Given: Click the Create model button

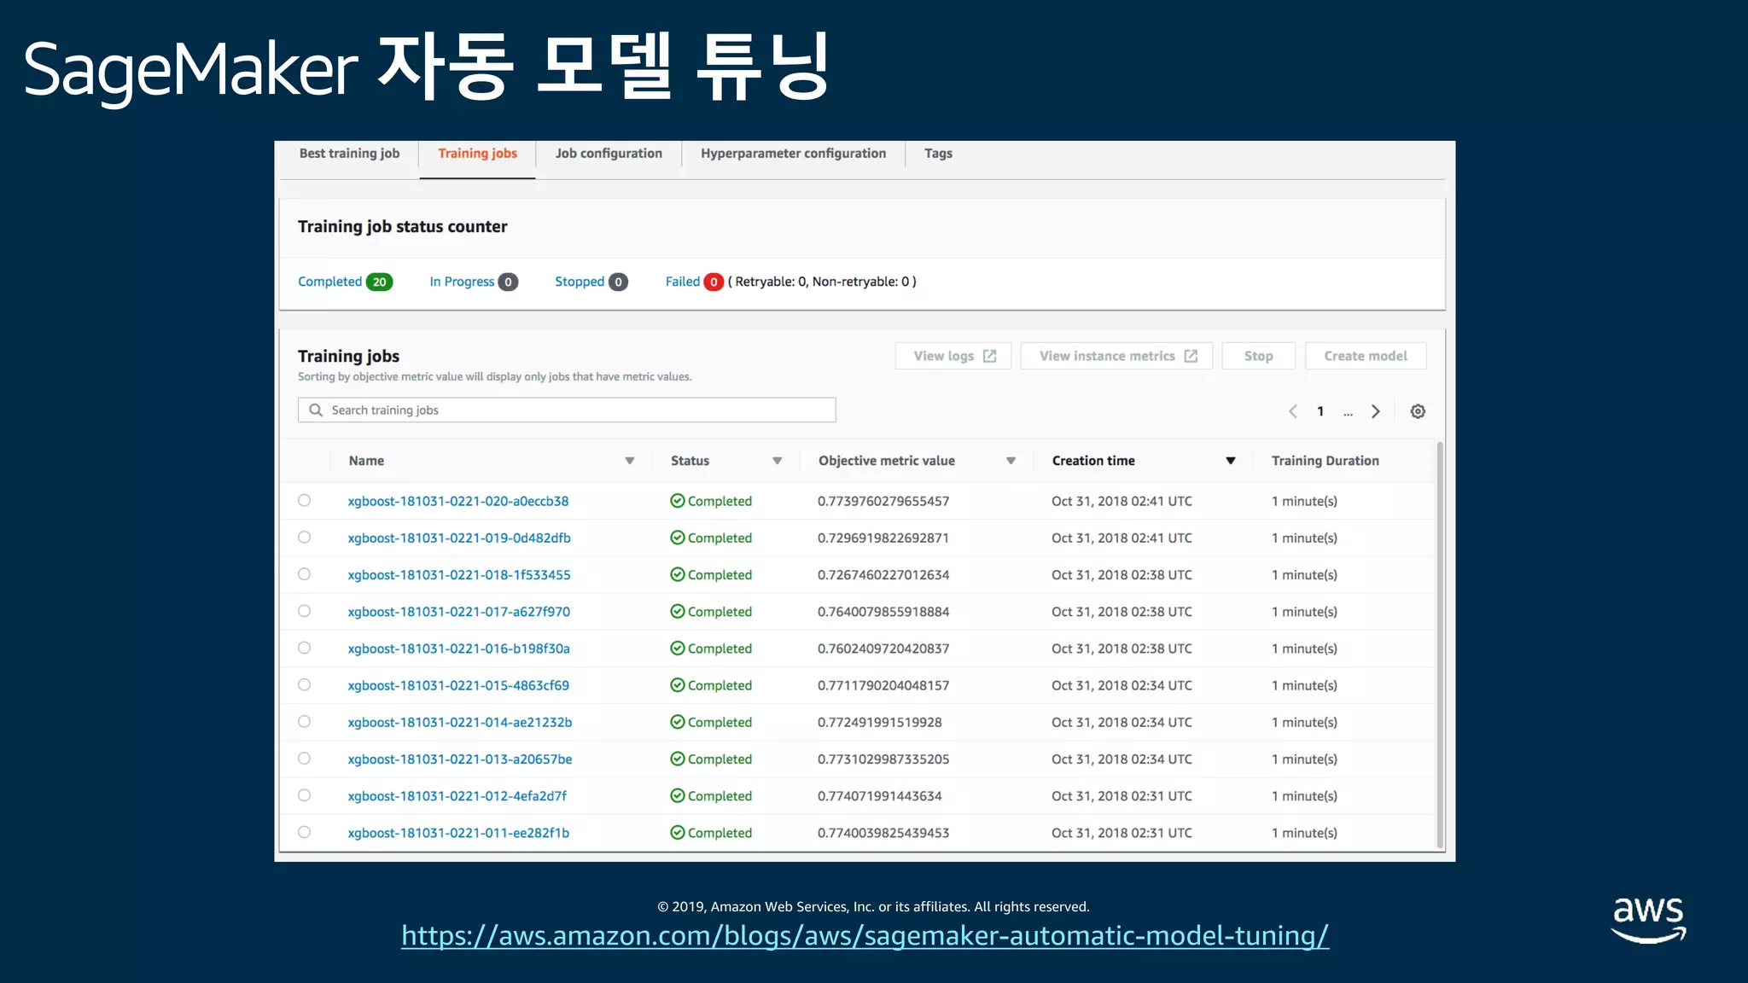Looking at the screenshot, I should point(1366,356).
